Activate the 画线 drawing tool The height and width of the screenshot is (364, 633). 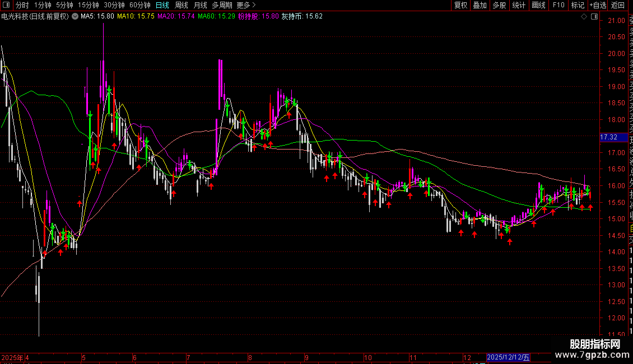click(x=538, y=5)
